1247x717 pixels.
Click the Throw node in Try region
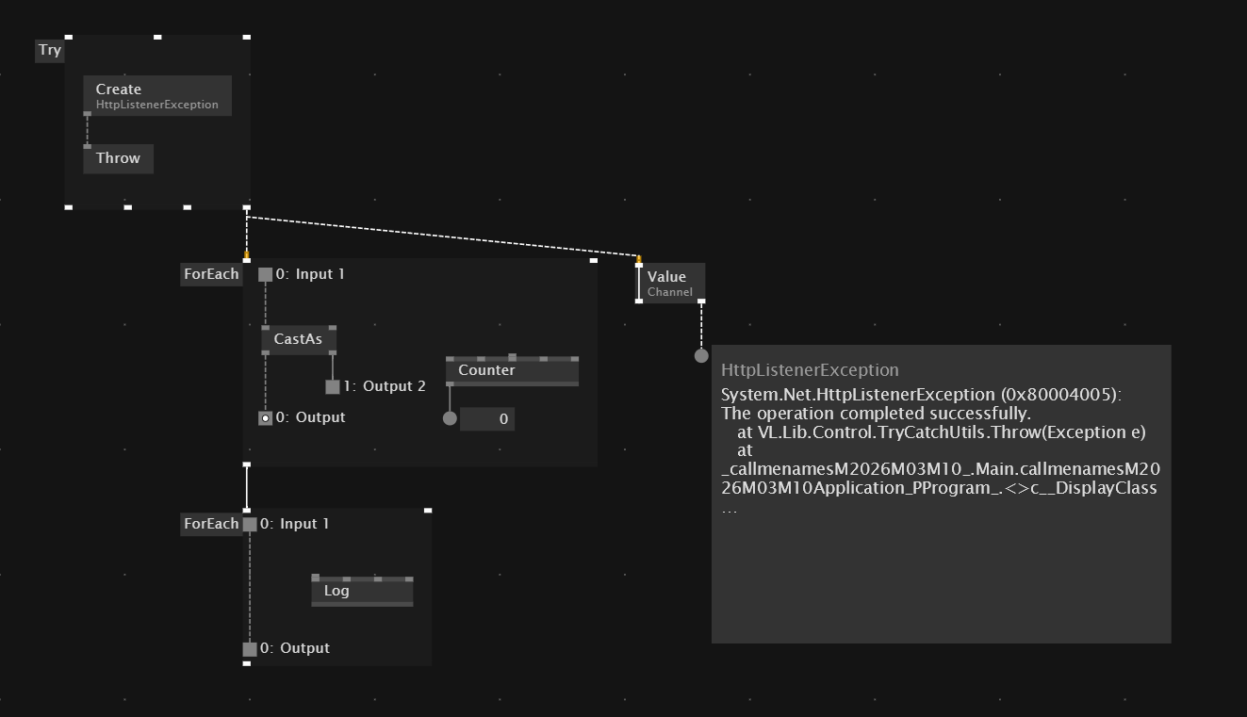coord(118,158)
